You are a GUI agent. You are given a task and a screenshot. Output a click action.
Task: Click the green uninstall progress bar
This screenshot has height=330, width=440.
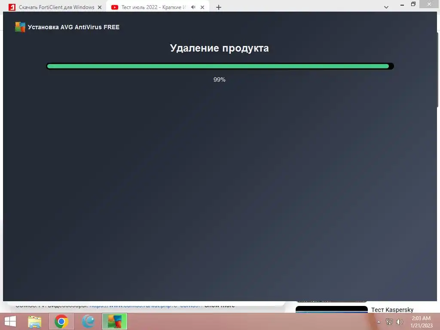pos(220,66)
